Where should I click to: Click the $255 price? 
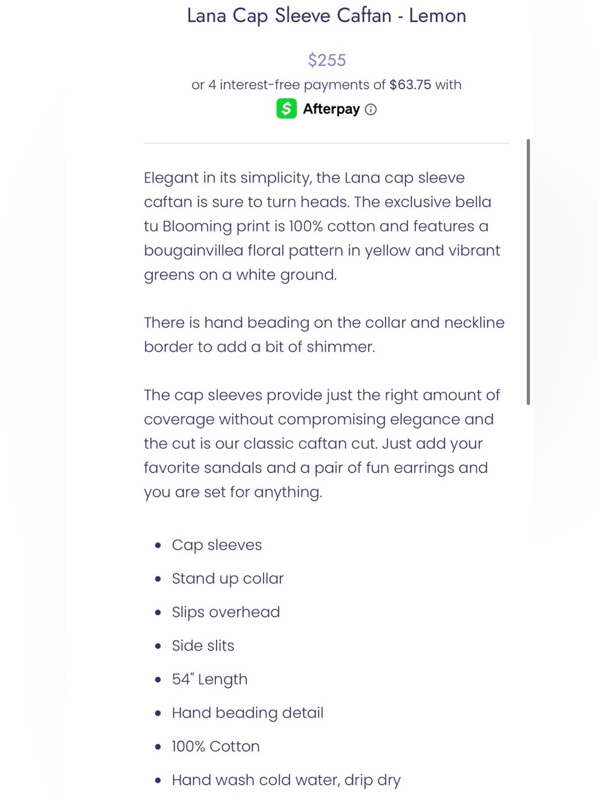tap(327, 60)
